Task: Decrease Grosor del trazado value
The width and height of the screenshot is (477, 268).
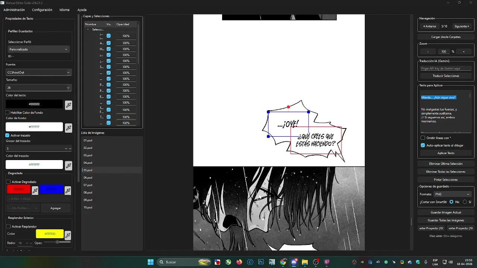Action: 70,149
